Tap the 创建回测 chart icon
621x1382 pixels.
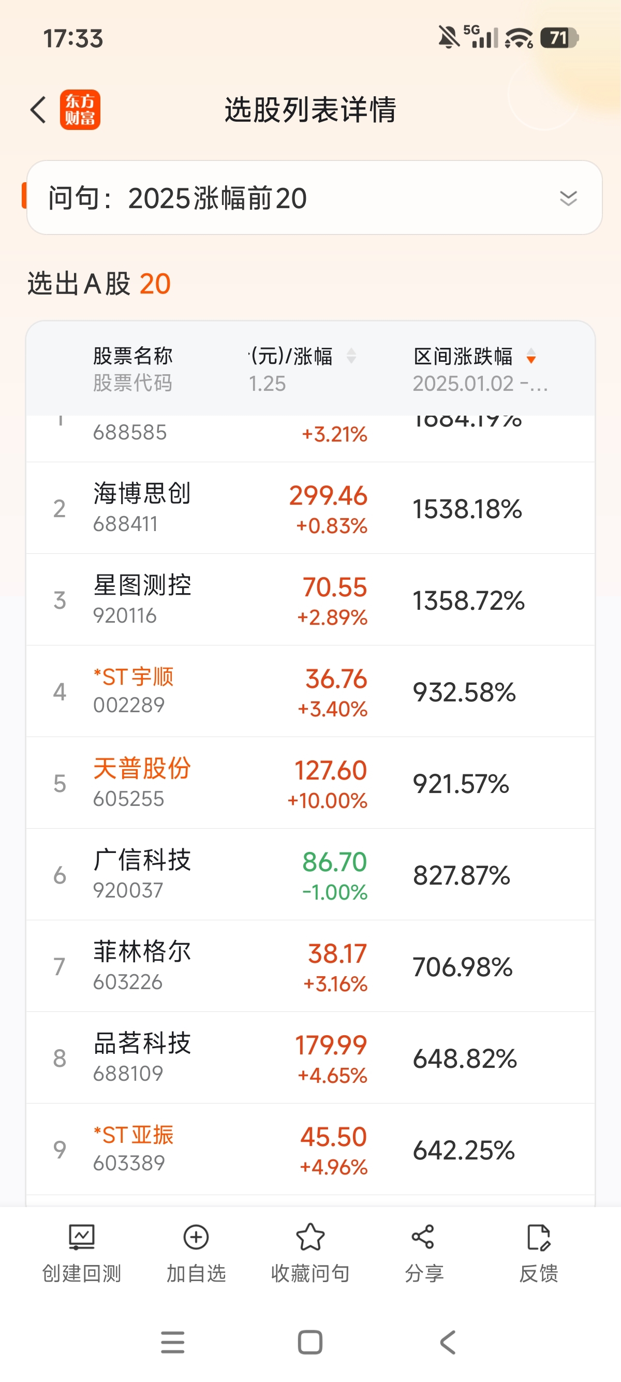coord(82,1237)
